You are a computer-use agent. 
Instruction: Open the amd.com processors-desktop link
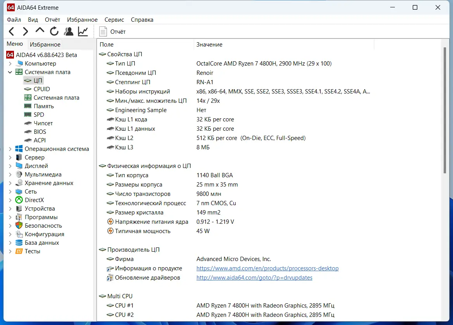[x=267, y=268]
